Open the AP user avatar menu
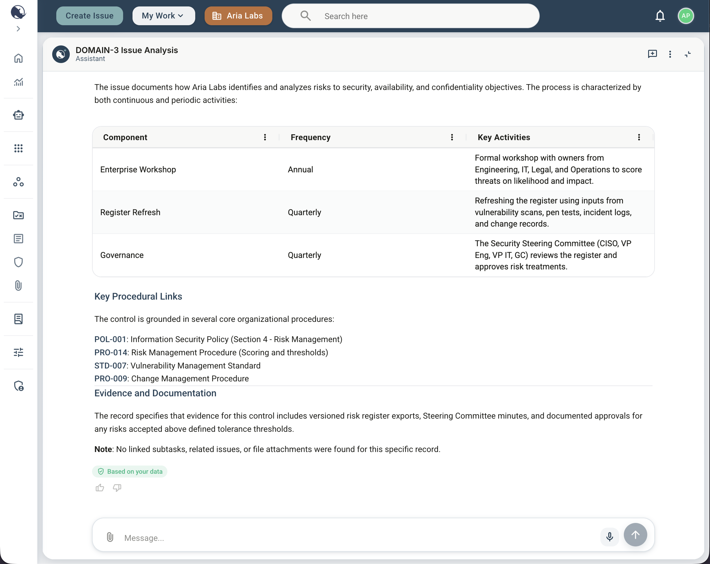The height and width of the screenshot is (564, 710). 686,16
